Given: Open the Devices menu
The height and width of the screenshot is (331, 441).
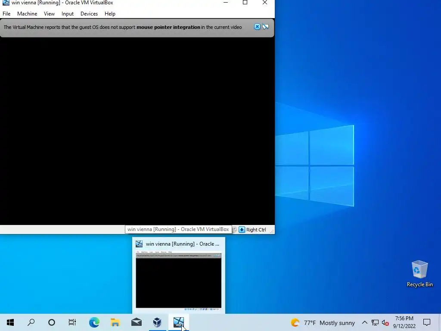Looking at the screenshot, I should pos(89,13).
